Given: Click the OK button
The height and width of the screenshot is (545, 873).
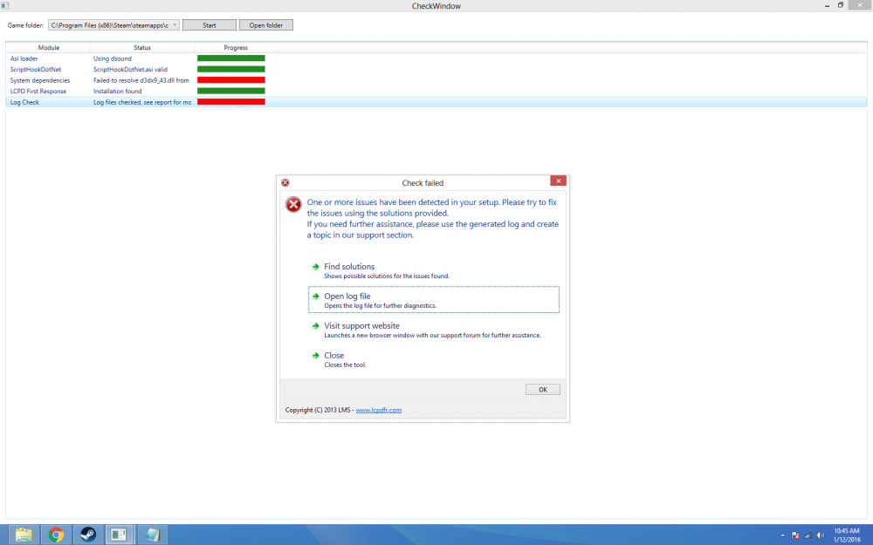Looking at the screenshot, I should click(x=543, y=389).
